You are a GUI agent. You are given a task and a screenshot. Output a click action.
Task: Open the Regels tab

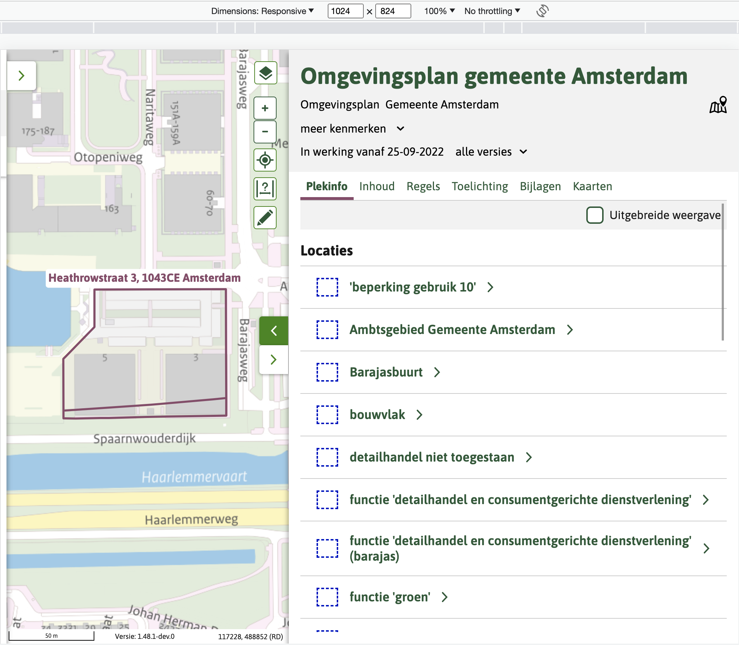click(423, 186)
